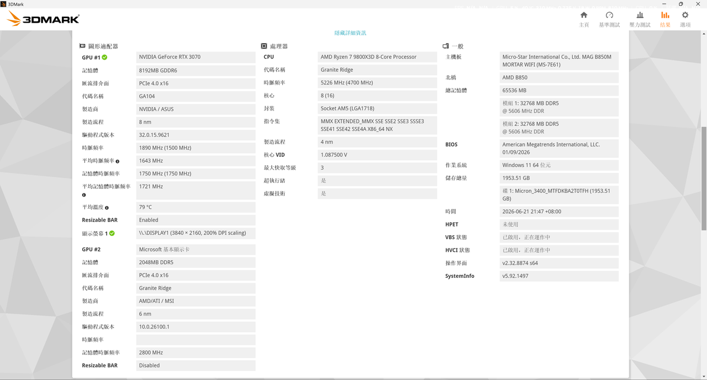Click the AMD B850 northbridge value
Screen dimensions: 707x380
559,77
